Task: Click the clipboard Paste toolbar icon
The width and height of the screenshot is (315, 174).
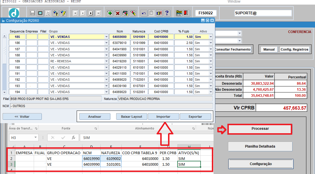Action: [x=152, y=13]
